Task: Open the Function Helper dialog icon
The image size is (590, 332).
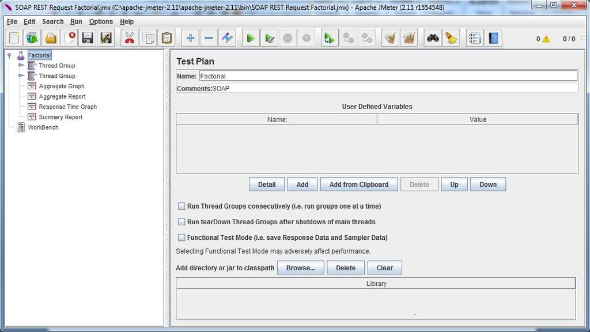Action: pos(475,38)
